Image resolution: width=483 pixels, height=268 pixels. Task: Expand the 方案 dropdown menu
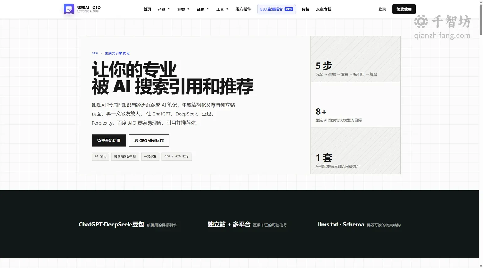pos(183,9)
